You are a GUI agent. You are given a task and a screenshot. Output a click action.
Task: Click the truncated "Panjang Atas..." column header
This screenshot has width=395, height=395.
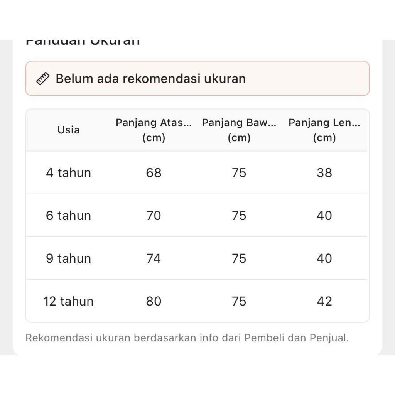click(x=154, y=130)
